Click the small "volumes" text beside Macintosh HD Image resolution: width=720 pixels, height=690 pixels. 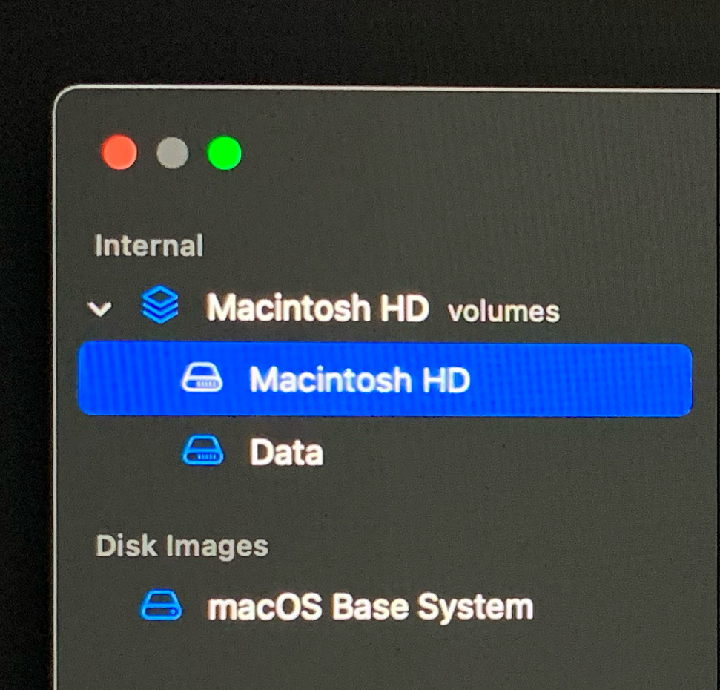point(503,312)
